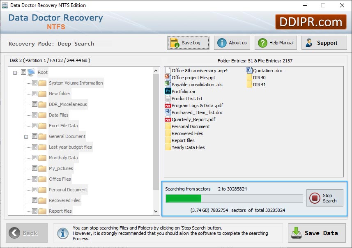The height and width of the screenshot is (248, 352).
Task: Click the Office Files folder icon
Action: point(42,179)
